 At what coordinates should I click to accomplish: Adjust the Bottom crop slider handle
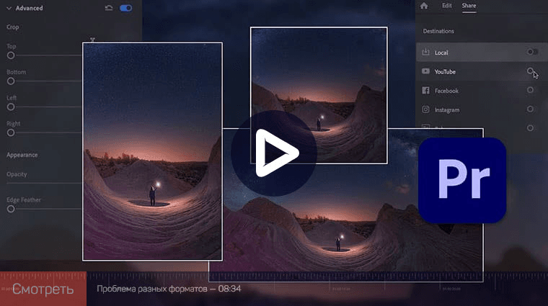point(11,81)
